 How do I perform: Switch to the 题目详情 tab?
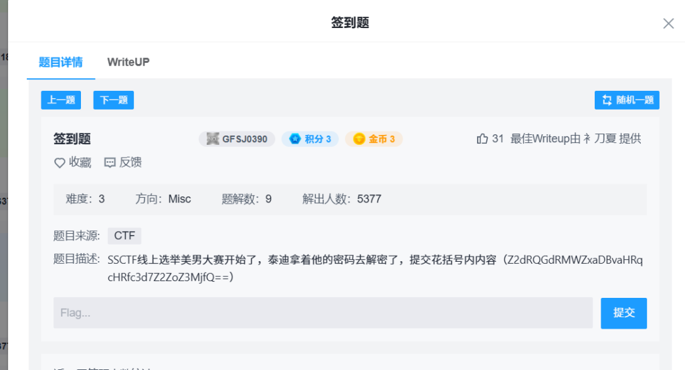point(60,62)
